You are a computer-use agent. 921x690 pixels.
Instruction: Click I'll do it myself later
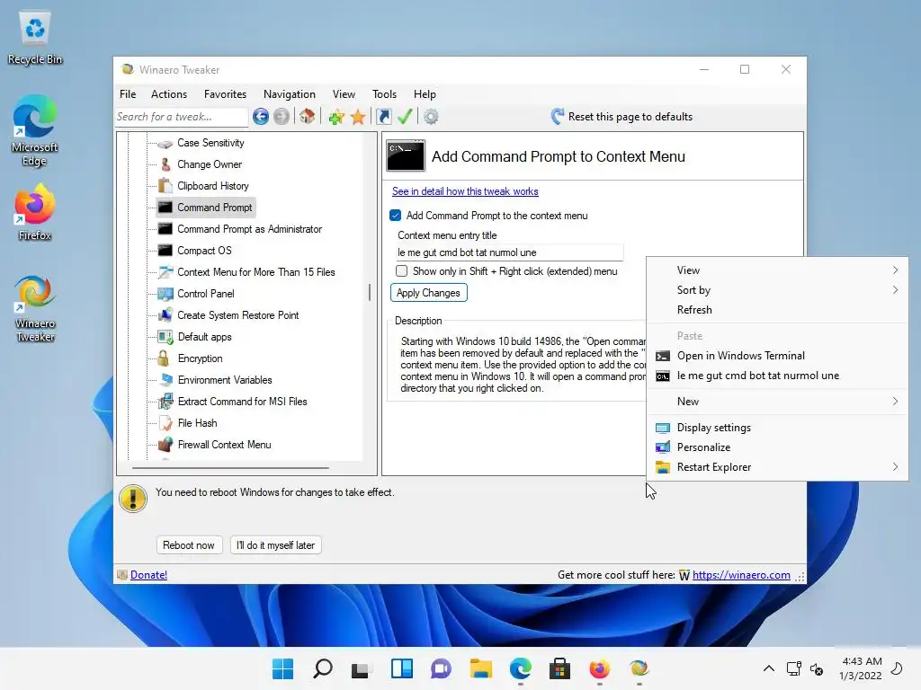275,545
